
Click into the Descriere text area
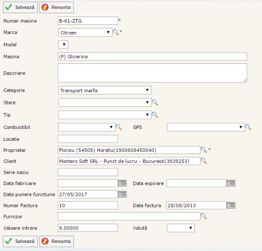click(x=152, y=73)
